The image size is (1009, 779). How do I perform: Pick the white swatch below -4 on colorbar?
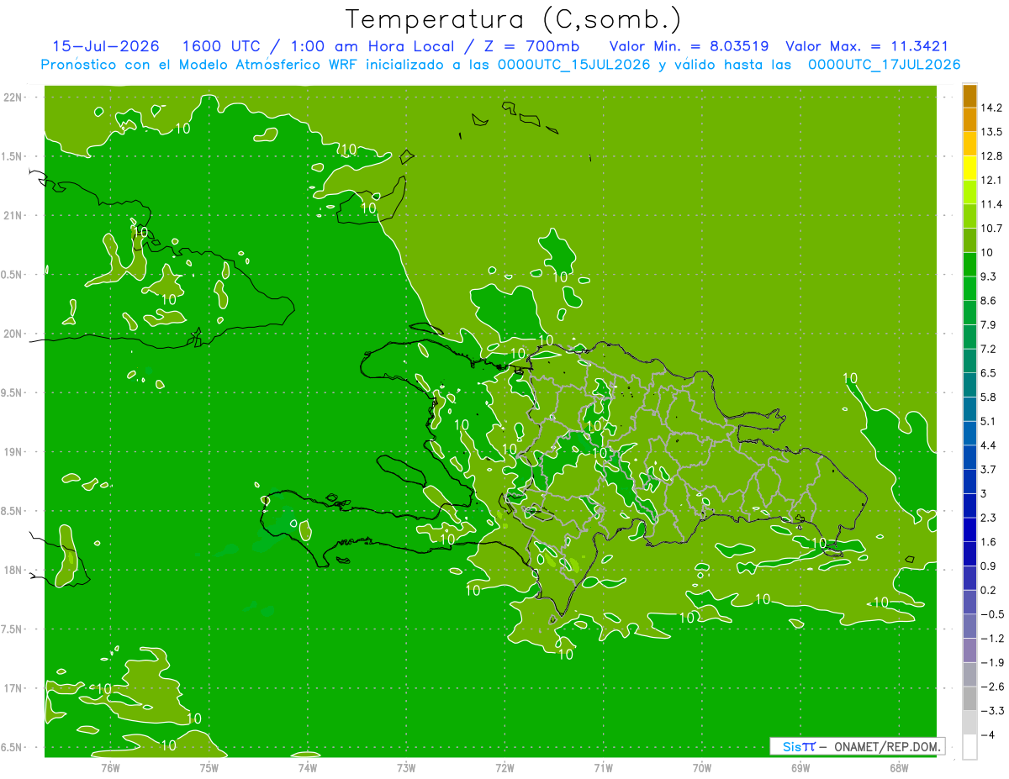pos(969,747)
